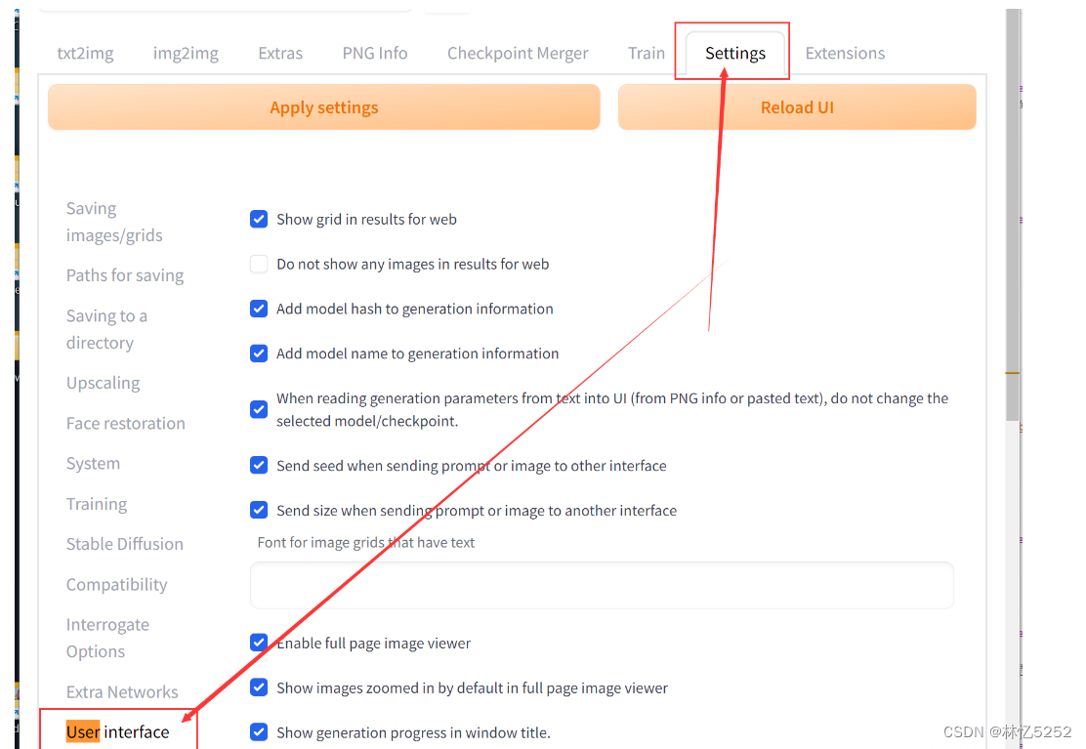Toggle Add model hash to generation information
The image size is (1086, 749).
tap(259, 309)
